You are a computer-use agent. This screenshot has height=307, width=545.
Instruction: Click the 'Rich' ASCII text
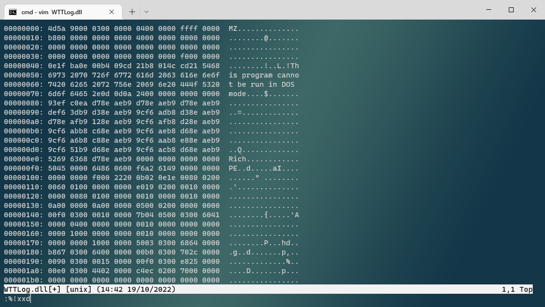(x=237, y=159)
